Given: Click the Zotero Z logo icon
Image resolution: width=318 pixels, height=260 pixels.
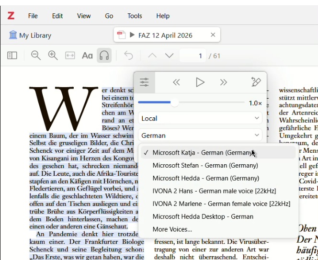Looking at the screenshot, I should point(11,16).
